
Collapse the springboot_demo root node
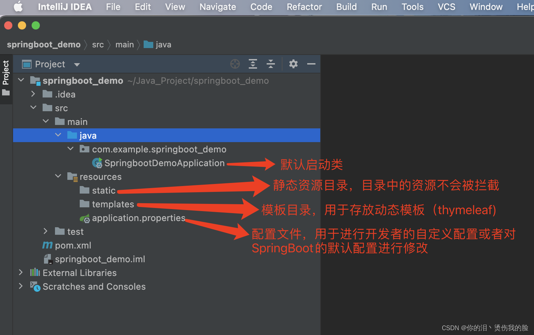click(x=21, y=80)
